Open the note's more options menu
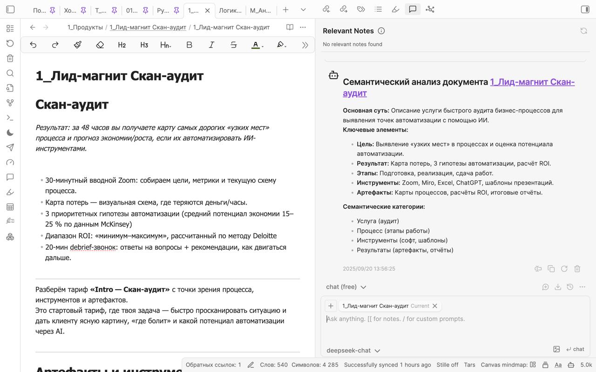The image size is (596, 372). [303, 27]
